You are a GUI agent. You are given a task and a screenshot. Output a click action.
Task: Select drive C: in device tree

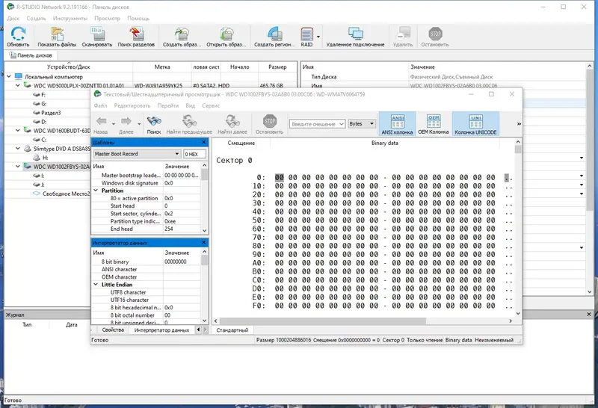(x=43, y=139)
